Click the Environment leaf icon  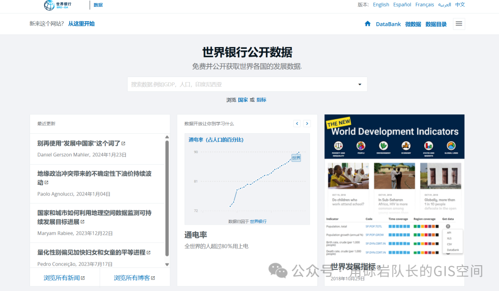383,146
